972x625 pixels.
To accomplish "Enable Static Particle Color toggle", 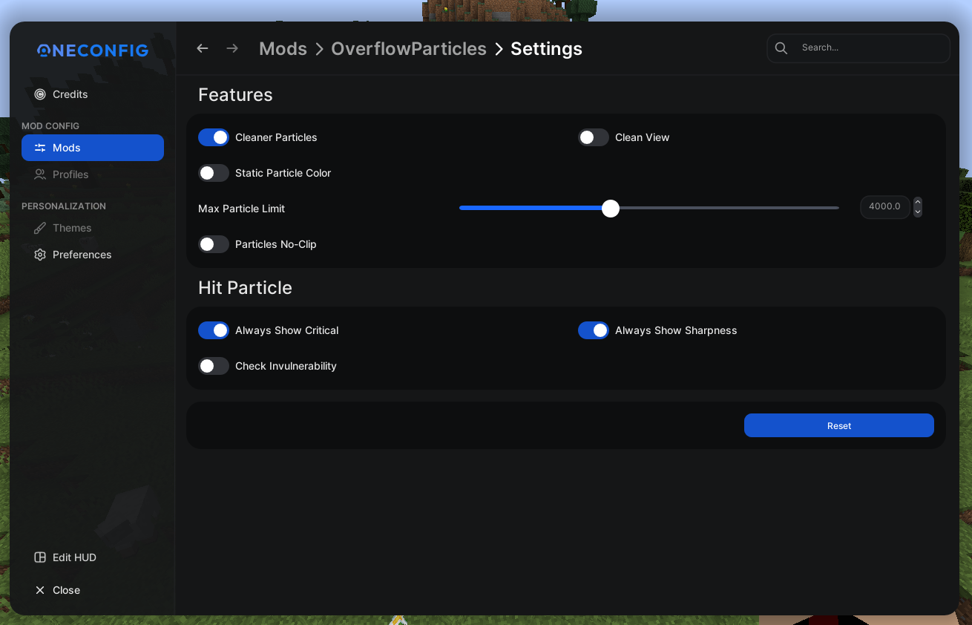I will click(x=214, y=173).
